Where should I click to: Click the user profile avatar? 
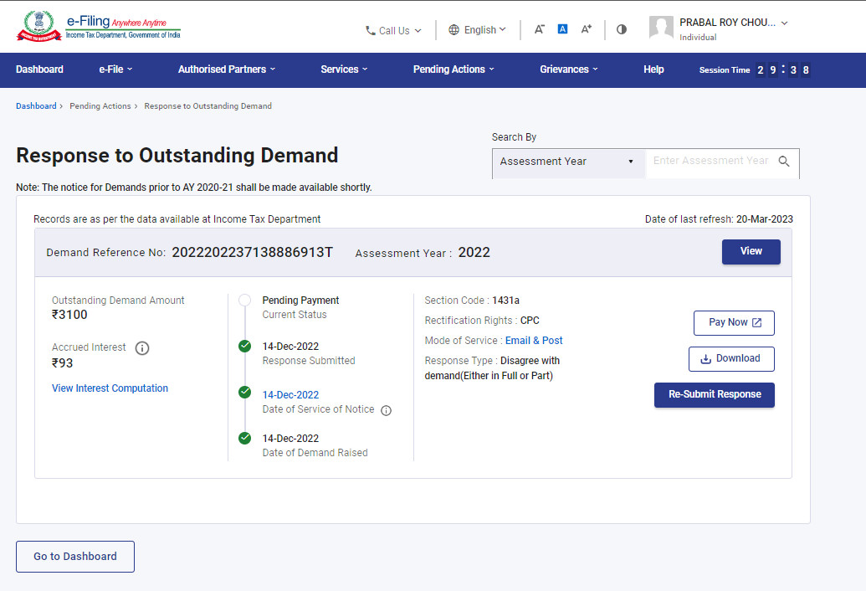pos(661,28)
